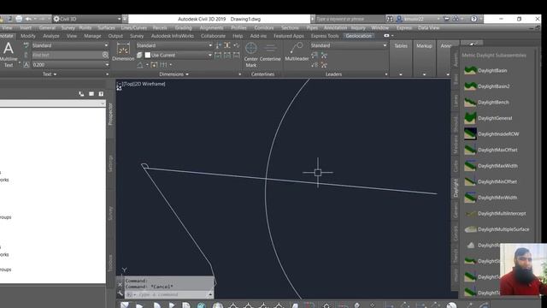The width and height of the screenshot is (547, 308).
Task: Open the Pipes menu
Action: pyautogui.click(x=312, y=27)
